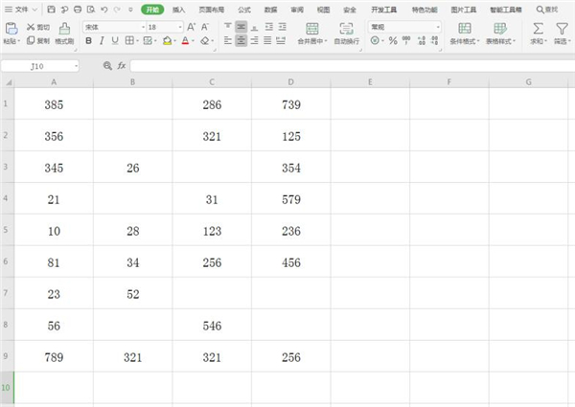The height and width of the screenshot is (407, 575).
Task: Click the Filter (筛选) funnel icon
Action: click(563, 29)
